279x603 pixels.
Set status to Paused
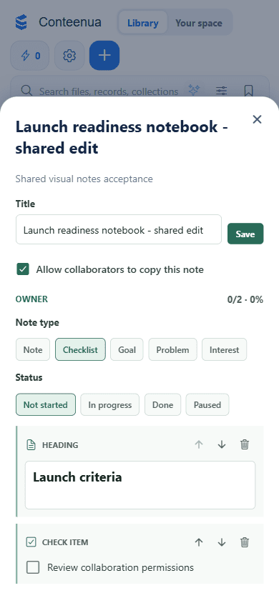coord(207,404)
